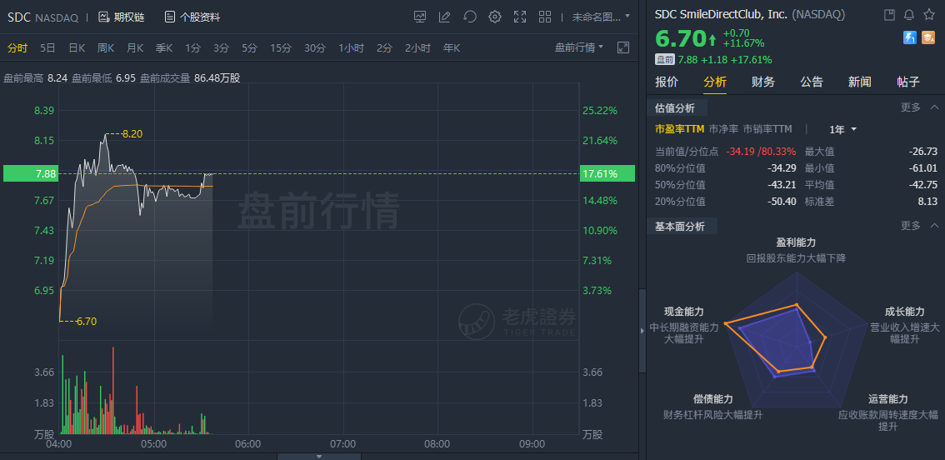Viewport: 945px width, 460px height.
Task: Open the 分析 tab
Action: [715, 82]
